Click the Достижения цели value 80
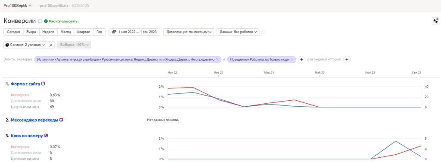The height and width of the screenshot is (162, 441). coord(52,101)
